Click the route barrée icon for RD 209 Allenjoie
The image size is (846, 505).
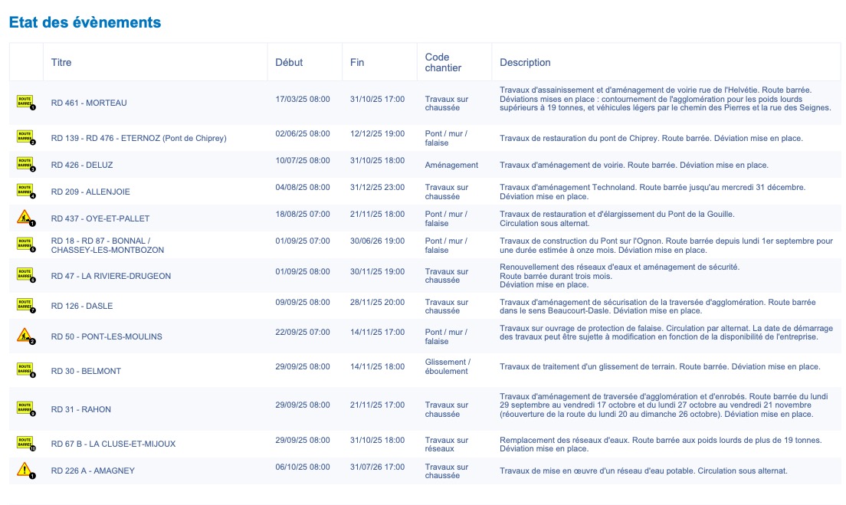click(25, 191)
